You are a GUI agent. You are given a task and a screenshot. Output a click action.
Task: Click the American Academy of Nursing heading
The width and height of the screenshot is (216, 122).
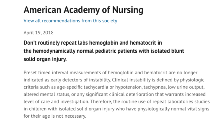tap(83, 10)
